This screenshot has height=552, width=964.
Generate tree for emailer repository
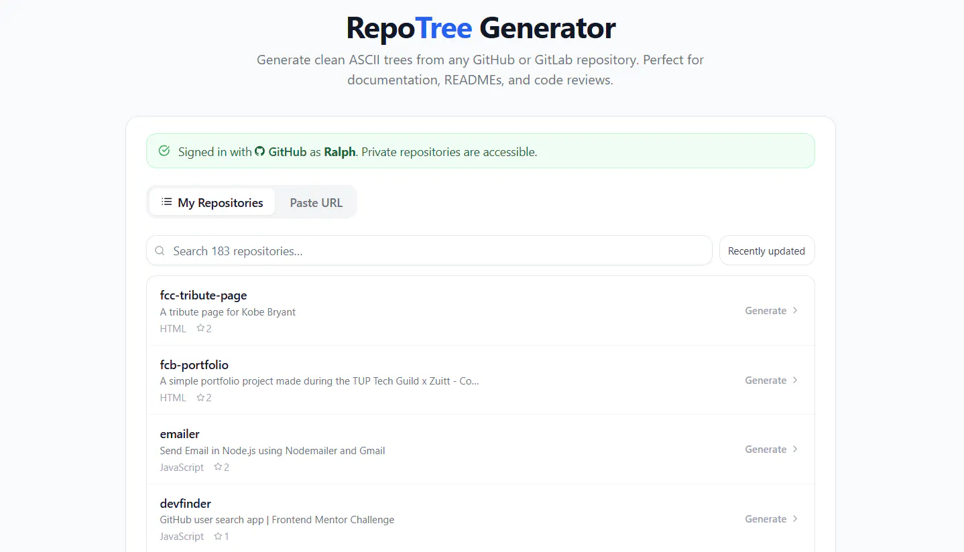point(772,449)
